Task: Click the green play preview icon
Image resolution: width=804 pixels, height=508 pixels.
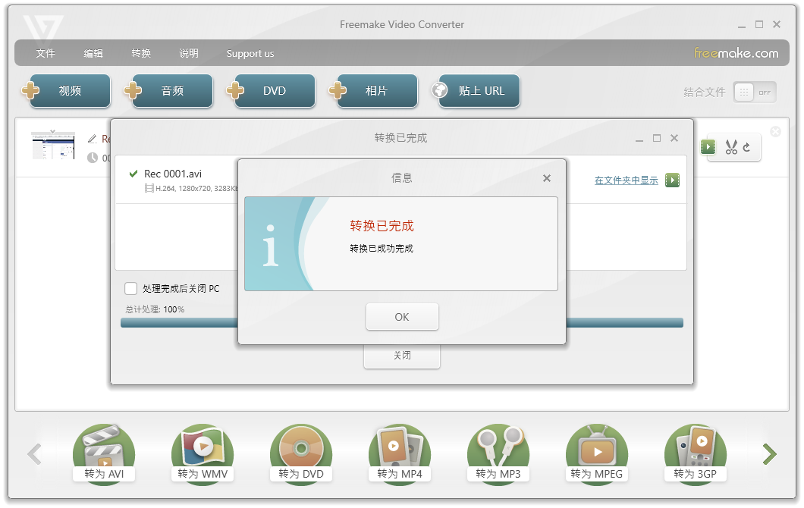Action: point(708,147)
